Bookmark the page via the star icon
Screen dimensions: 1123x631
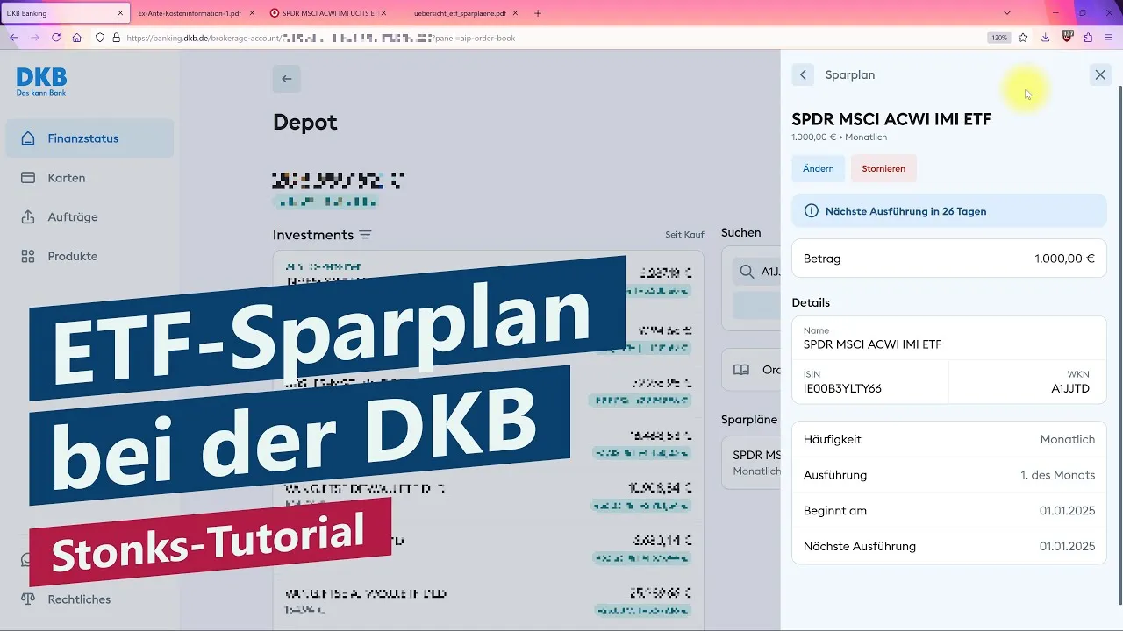(1022, 37)
